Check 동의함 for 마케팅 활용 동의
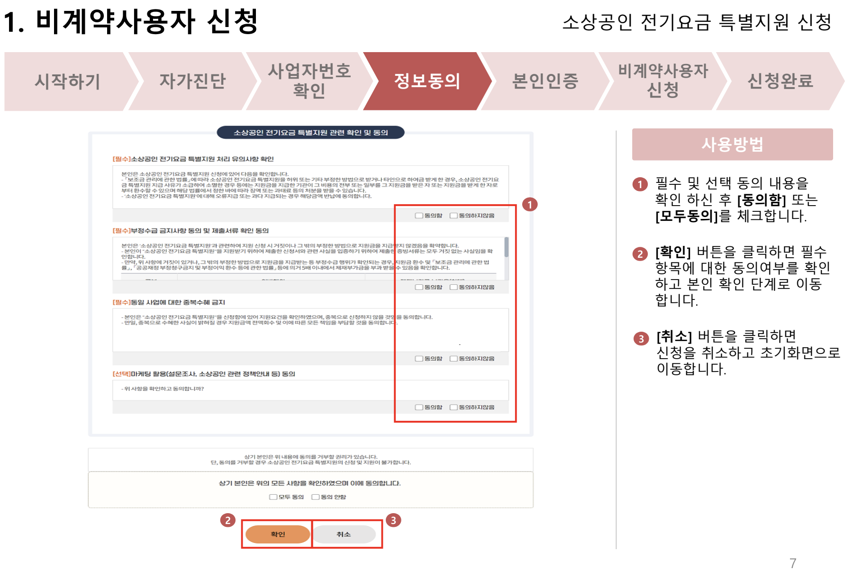Screen dimensions: 853x579 (419, 407)
